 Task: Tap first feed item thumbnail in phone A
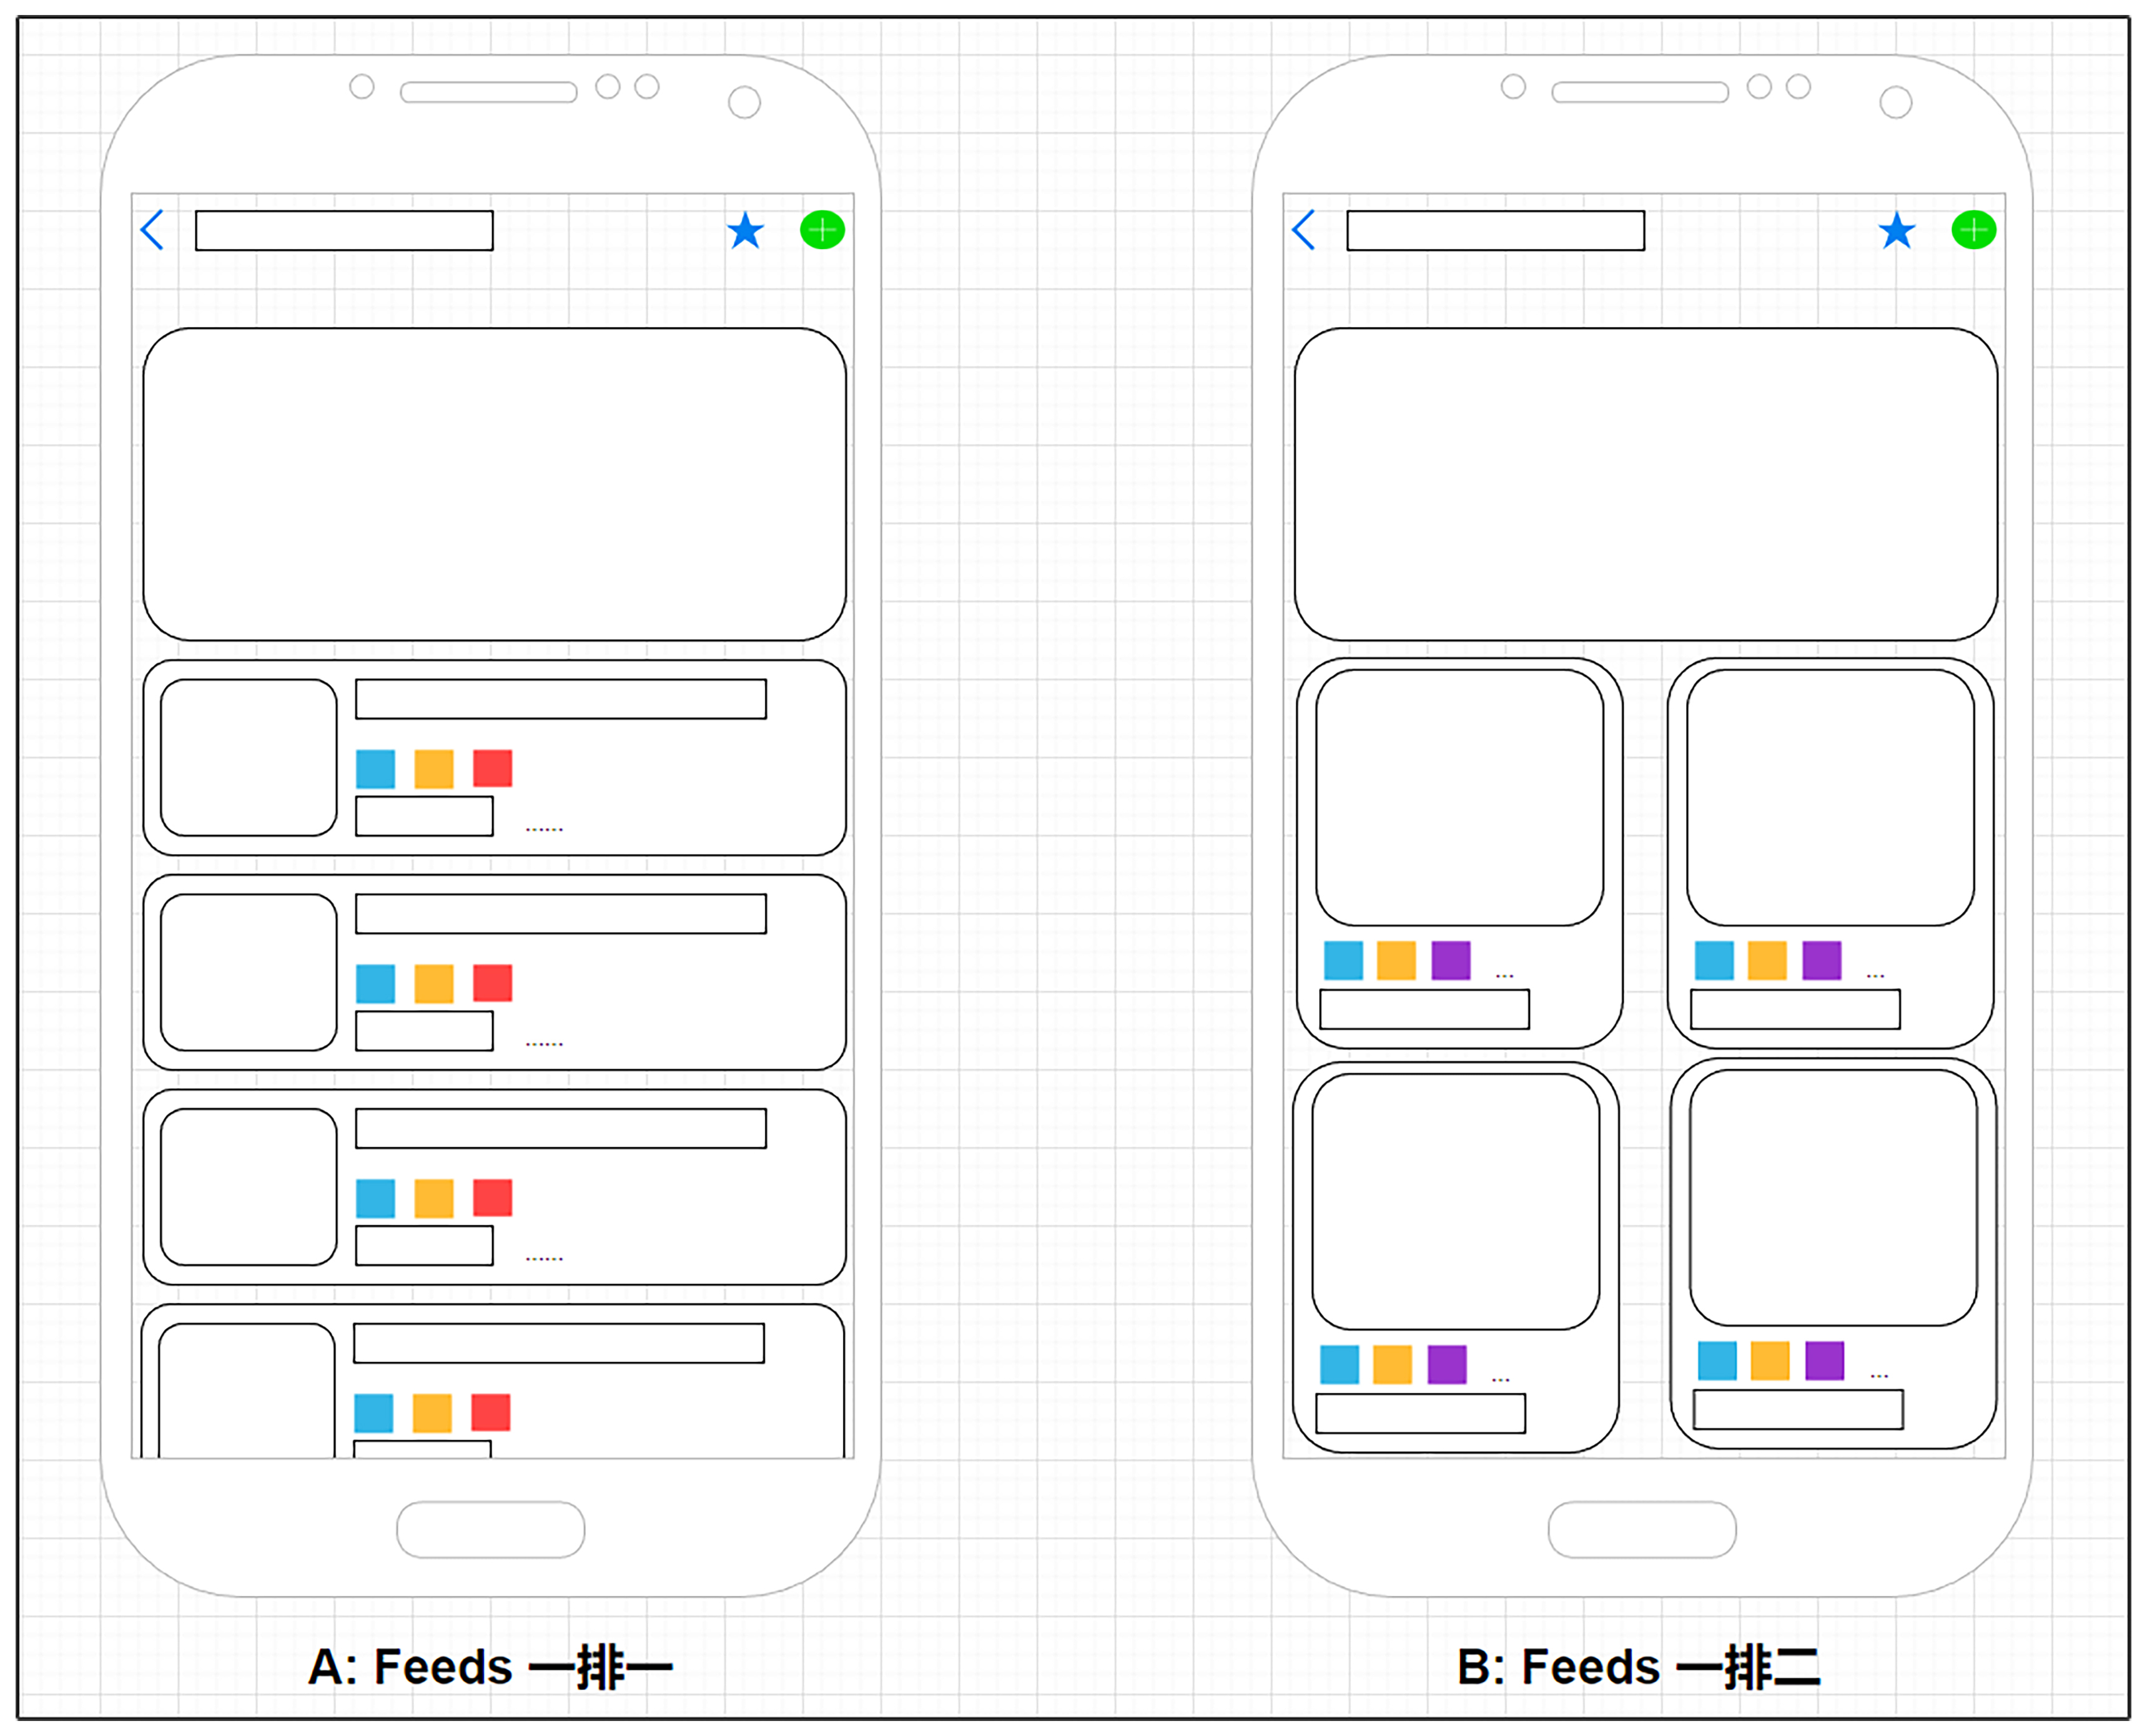tap(248, 757)
